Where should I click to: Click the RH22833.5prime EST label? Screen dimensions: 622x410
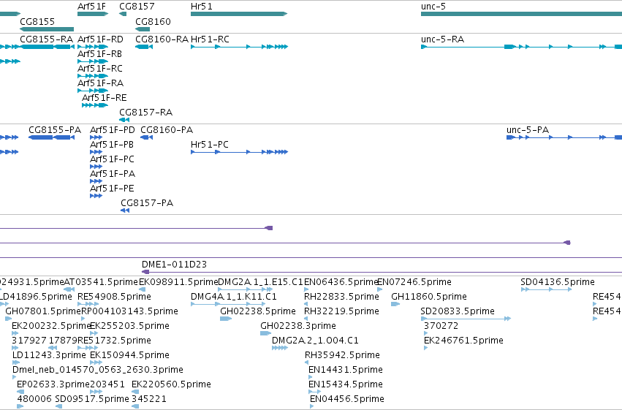[x=341, y=297]
